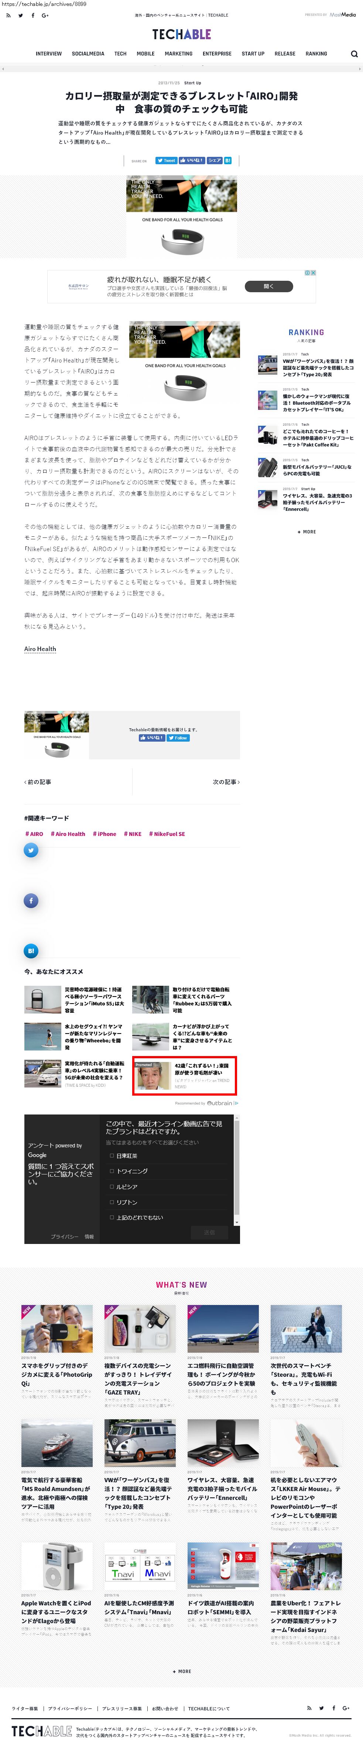Open the MOBILE menu item
The image size is (363, 1757).
146,53
